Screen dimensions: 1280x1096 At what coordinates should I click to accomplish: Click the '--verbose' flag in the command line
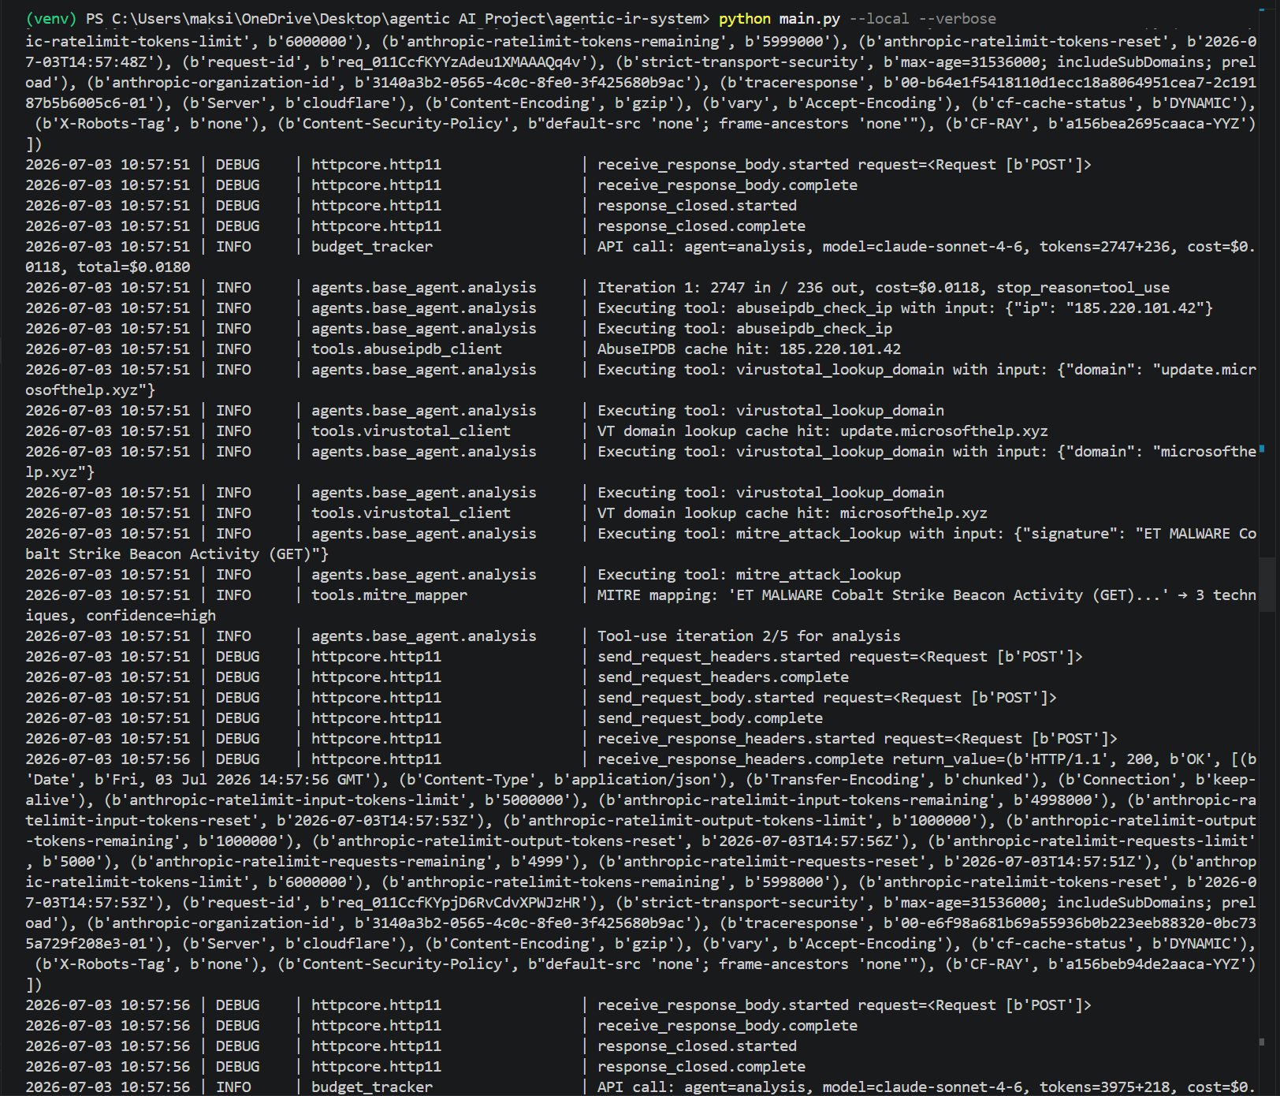957,18
